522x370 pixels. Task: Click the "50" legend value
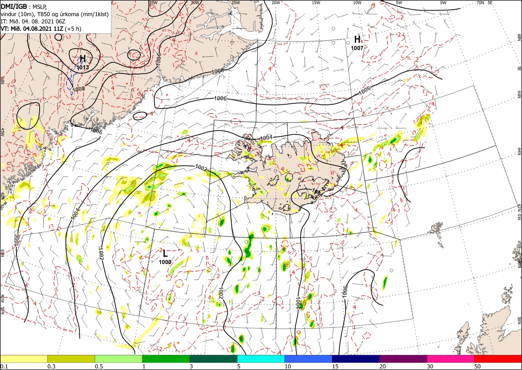click(x=478, y=366)
